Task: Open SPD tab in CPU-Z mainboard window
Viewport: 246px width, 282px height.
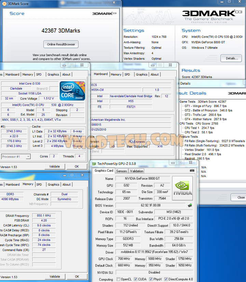Action: click(127, 75)
